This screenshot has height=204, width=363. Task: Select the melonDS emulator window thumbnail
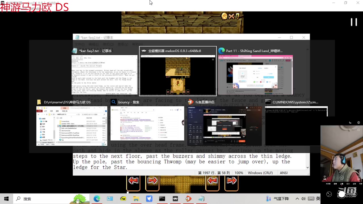point(178,75)
